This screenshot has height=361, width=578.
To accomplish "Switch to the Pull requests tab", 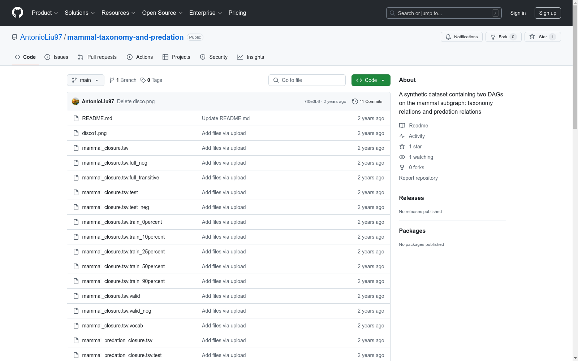I will [97, 57].
